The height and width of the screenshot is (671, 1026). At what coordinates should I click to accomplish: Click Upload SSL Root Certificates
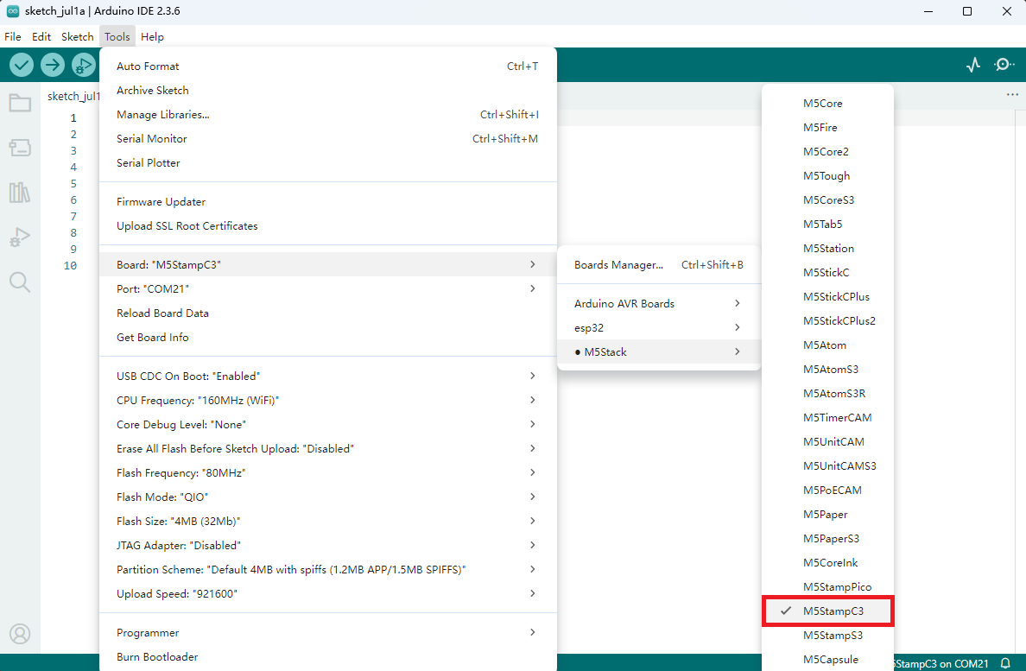(328, 226)
